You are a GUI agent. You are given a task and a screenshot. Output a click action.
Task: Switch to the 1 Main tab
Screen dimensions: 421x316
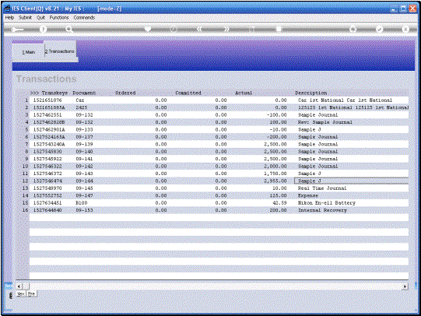tap(28, 52)
